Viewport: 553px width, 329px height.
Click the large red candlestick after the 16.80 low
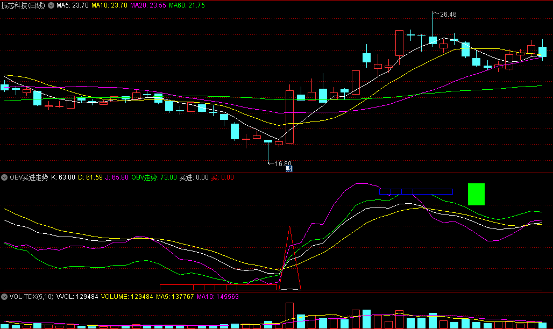(289, 117)
